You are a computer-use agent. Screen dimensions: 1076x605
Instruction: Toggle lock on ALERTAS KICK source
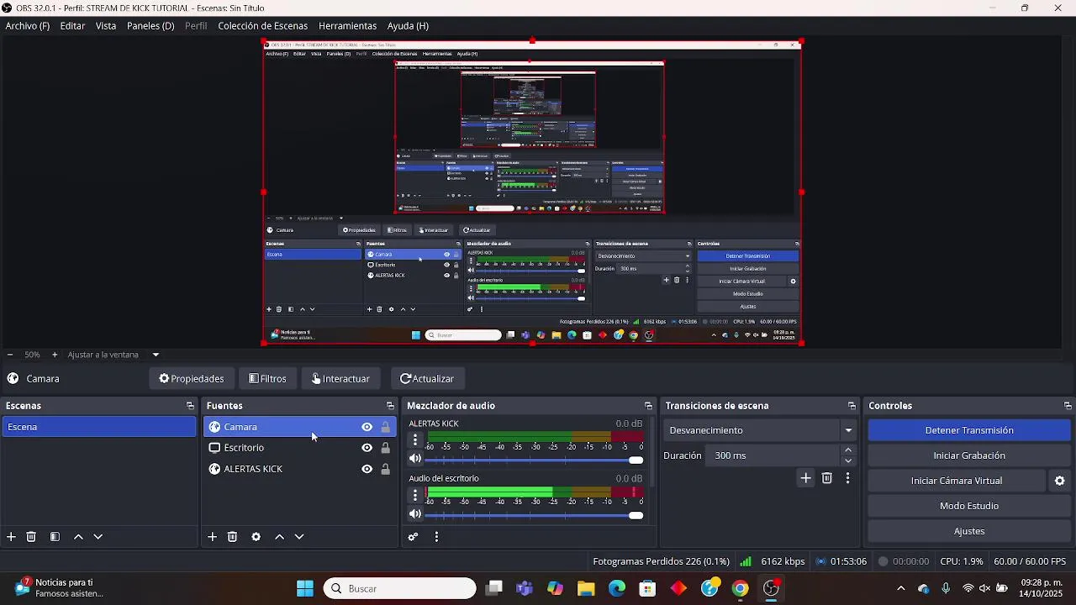[386, 469]
